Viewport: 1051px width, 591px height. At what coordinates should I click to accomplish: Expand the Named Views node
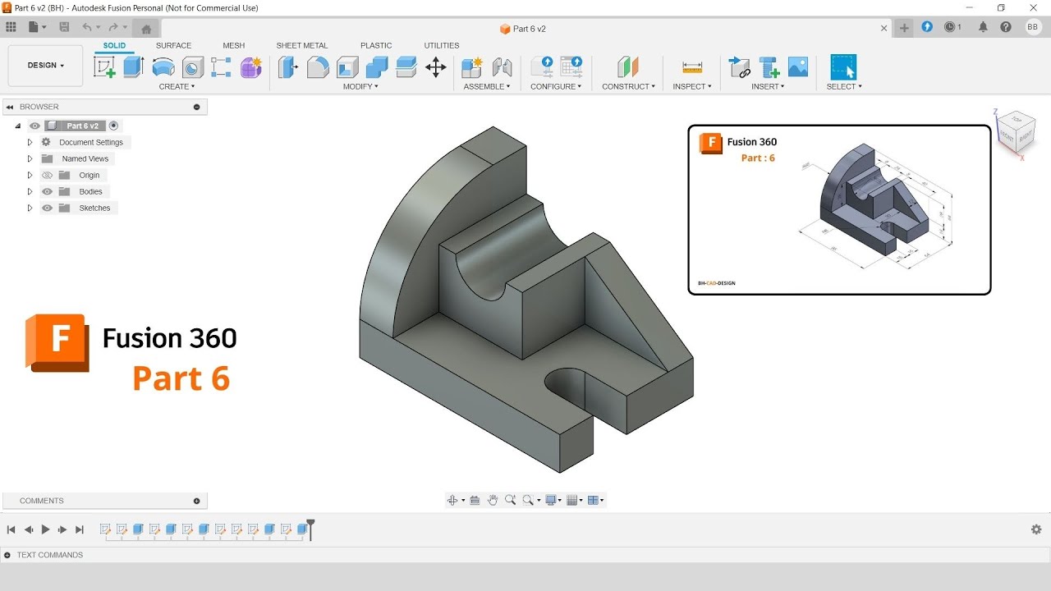(x=30, y=158)
